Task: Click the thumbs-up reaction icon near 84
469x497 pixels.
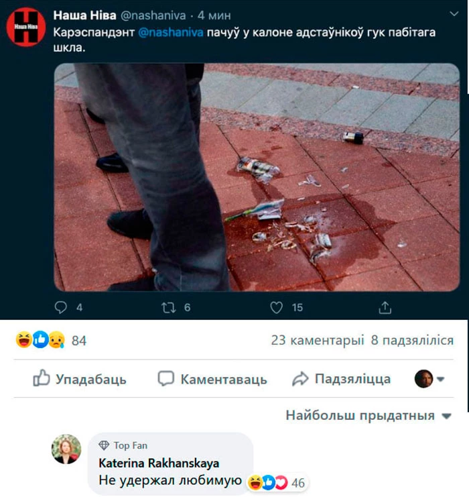Action: coord(40,340)
